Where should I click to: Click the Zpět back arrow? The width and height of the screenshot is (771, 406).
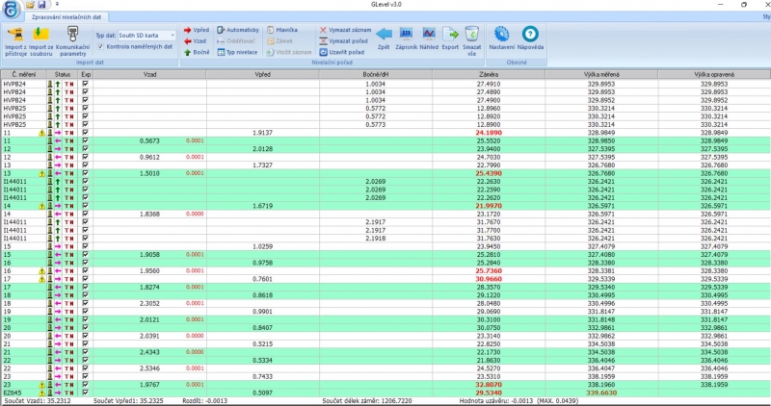coord(384,36)
